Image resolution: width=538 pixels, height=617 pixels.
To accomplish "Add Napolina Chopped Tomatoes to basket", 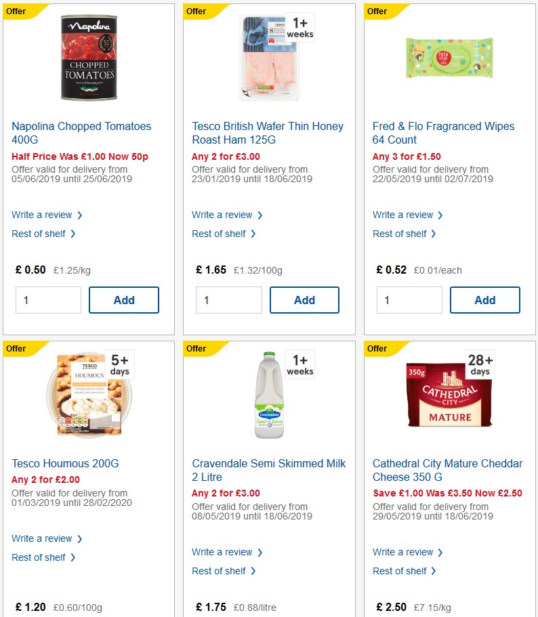I will (x=124, y=299).
